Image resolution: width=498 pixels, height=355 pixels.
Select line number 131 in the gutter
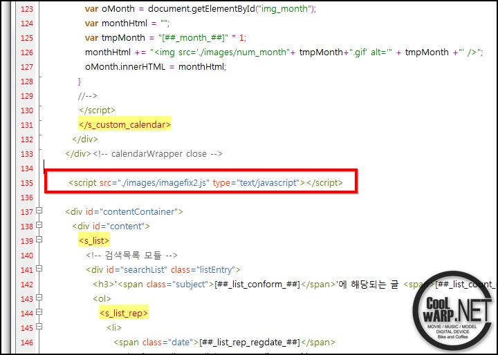27,125
